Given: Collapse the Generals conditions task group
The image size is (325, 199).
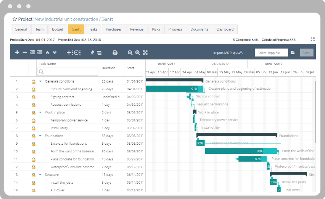Looking at the screenshot, I should pos(40,81).
